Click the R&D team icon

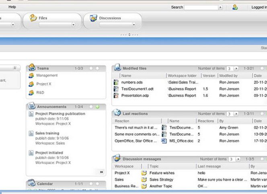[x=31, y=93]
